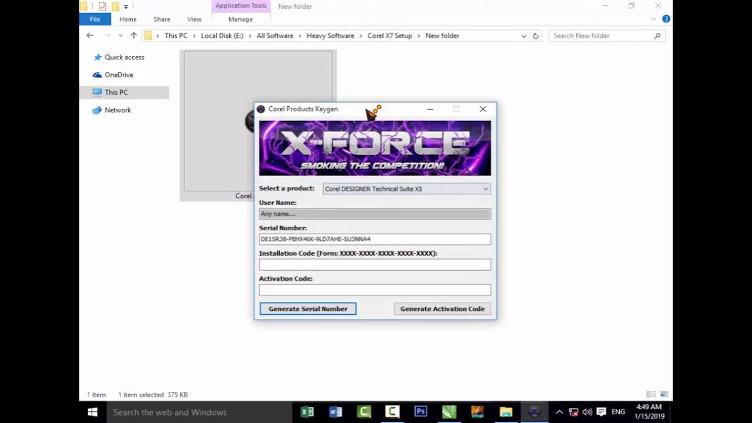Click '1 item selected 375 KB' status text
Screen dimensions: 752x423
tap(153, 395)
